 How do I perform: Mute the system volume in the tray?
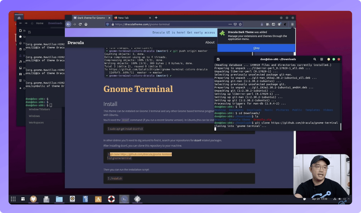pos(340,199)
